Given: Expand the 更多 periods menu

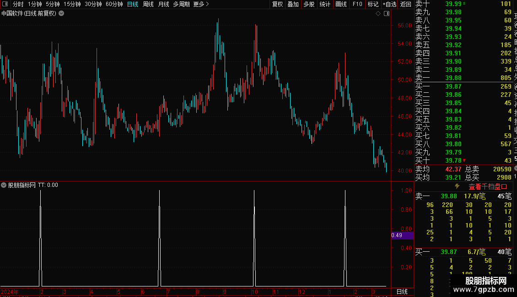Looking at the screenshot, I should (201, 4).
